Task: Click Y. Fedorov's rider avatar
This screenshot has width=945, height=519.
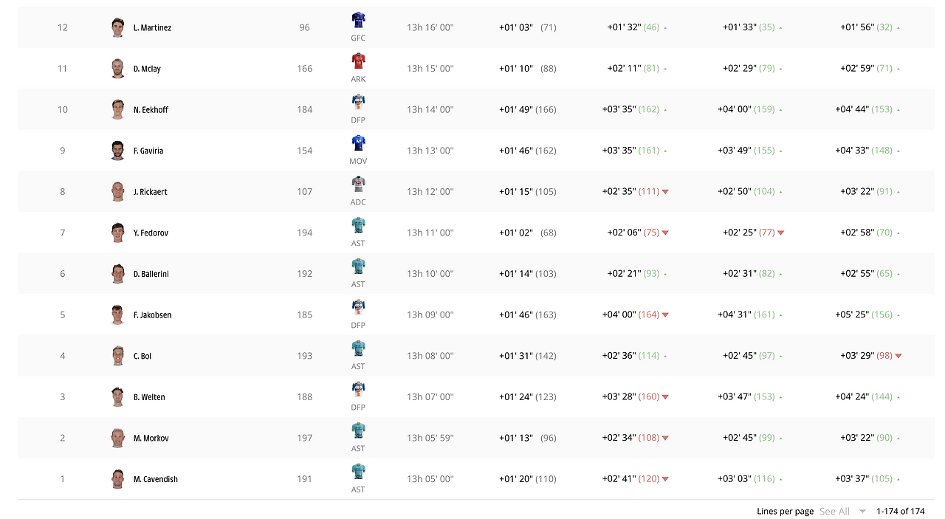Action: click(x=118, y=233)
